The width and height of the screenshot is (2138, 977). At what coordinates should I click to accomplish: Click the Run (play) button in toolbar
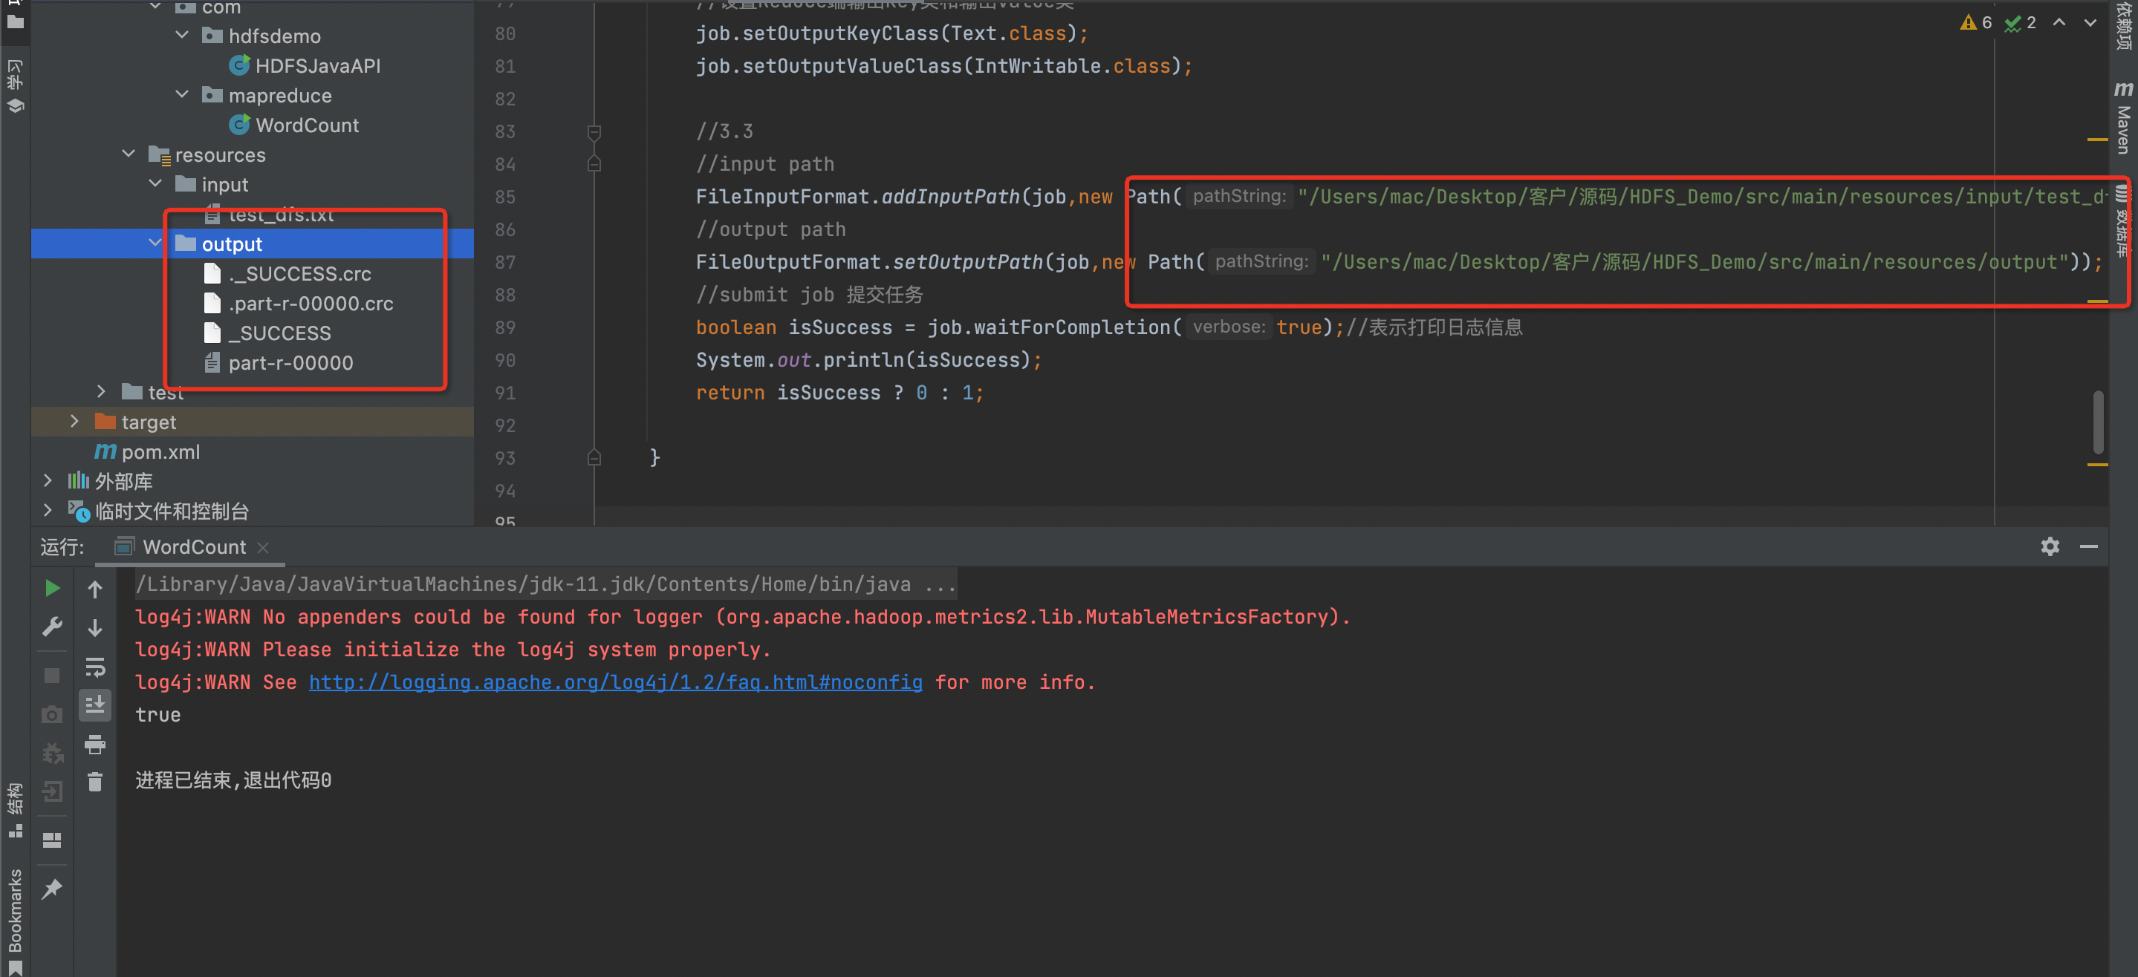52,589
